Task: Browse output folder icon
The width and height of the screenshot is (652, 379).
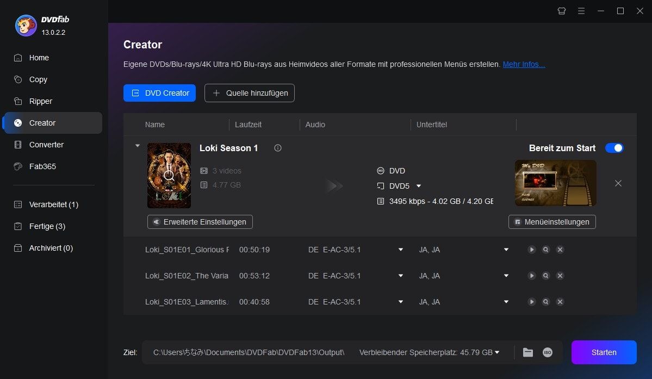Action: pyautogui.click(x=528, y=352)
